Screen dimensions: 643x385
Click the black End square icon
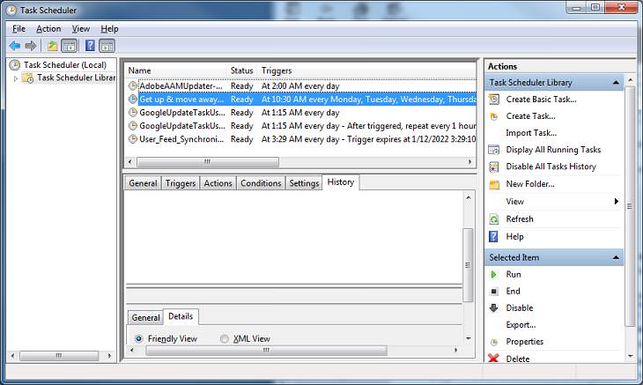tap(494, 291)
